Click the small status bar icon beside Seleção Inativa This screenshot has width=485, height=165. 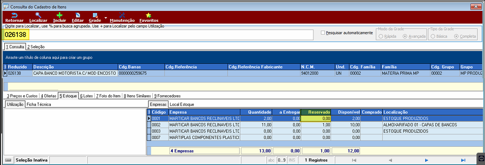coord(8,160)
